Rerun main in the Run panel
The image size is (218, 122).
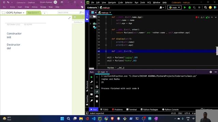click(x=92, y=77)
